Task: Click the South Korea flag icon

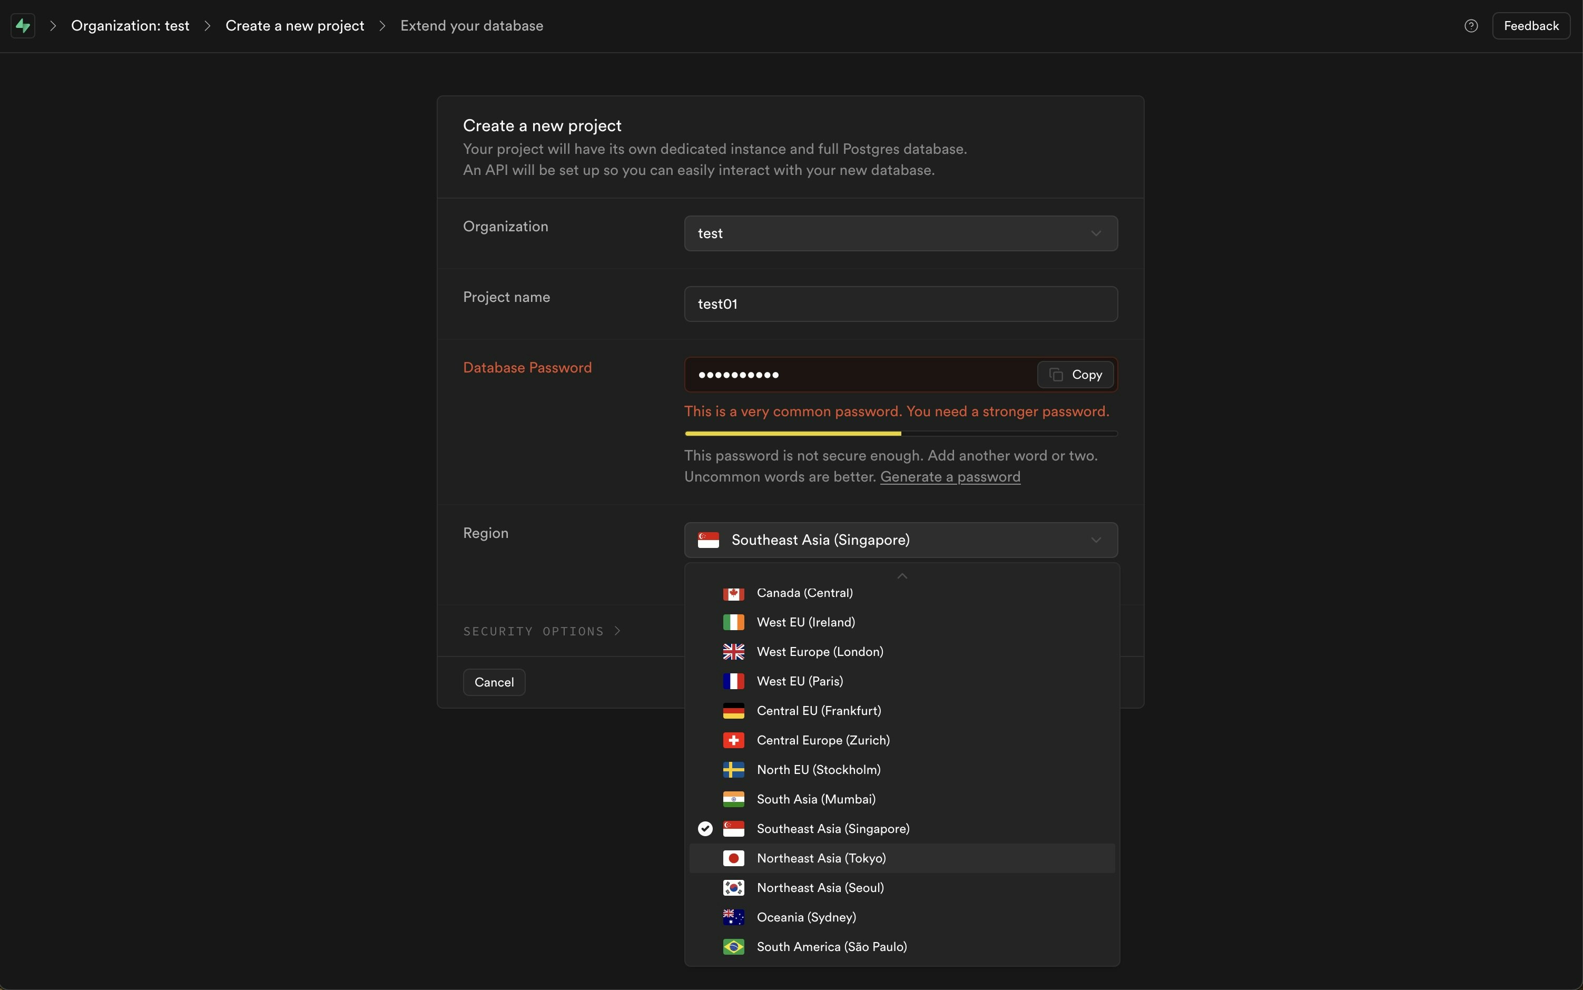Action: tap(733, 887)
